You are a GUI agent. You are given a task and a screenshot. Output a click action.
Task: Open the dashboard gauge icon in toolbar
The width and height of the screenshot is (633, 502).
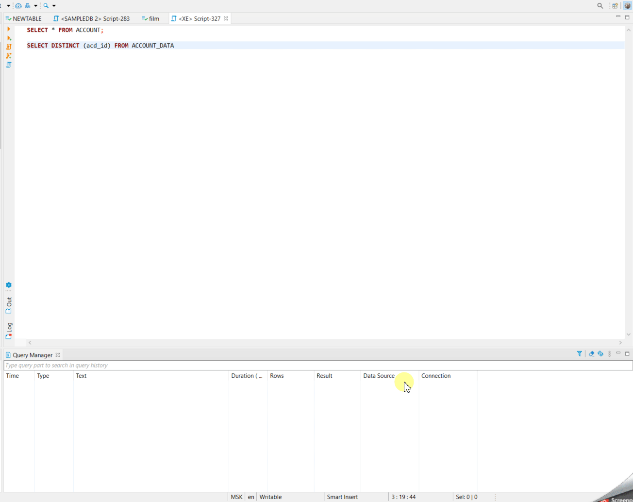point(18,5)
